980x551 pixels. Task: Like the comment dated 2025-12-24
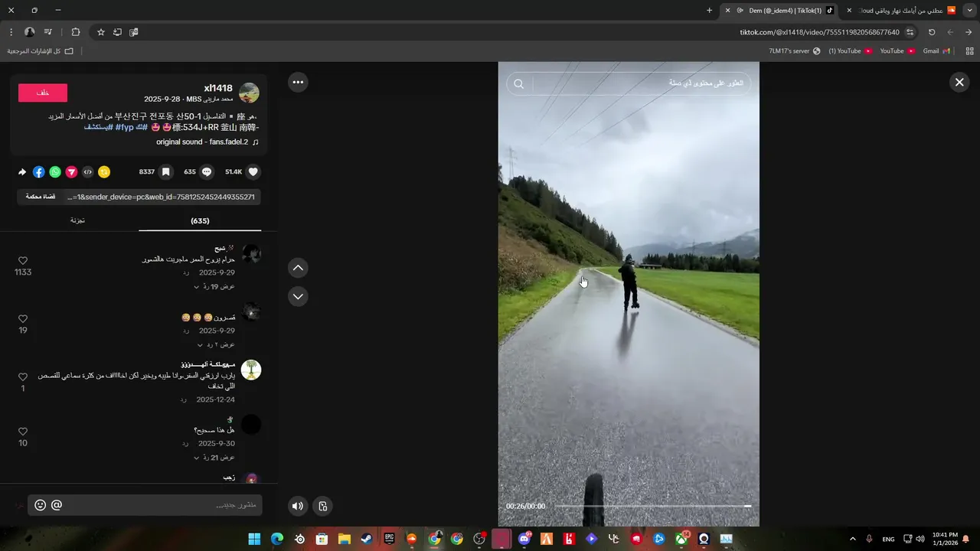pos(23,377)
